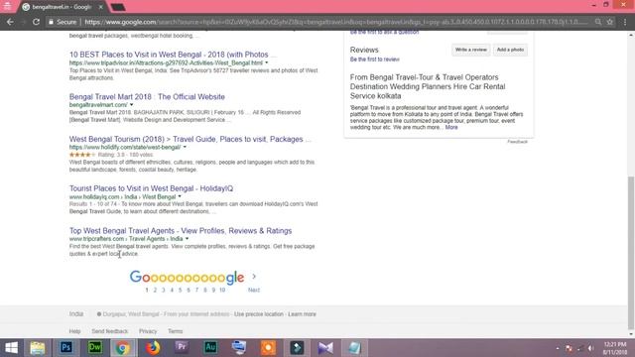Expand the dropdown arrow beside tripcrafters.com breadcrumb
The image size is (635, 357).
187,239
